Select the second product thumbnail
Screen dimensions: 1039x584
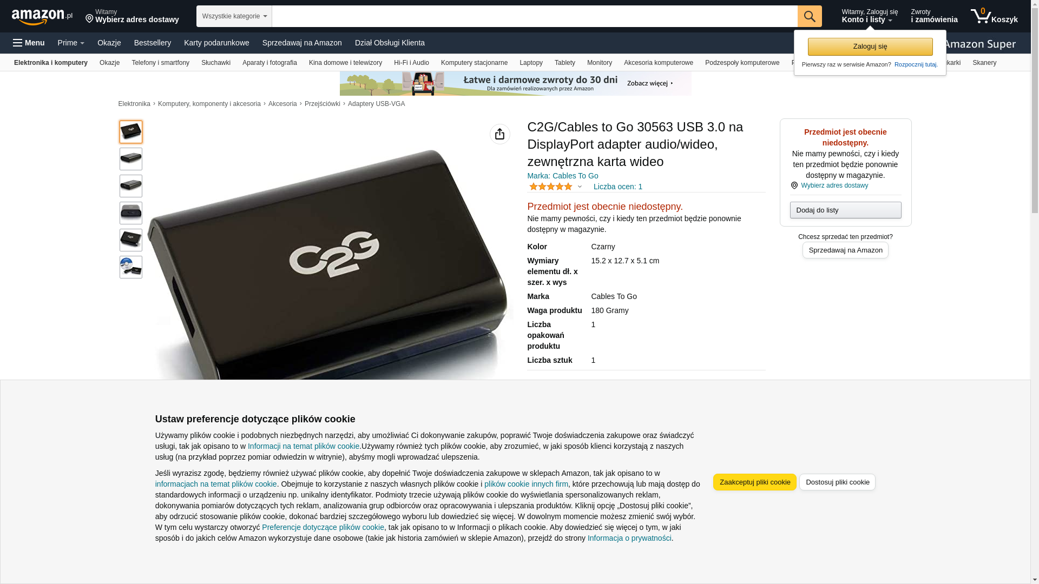[x=131, y=159]
